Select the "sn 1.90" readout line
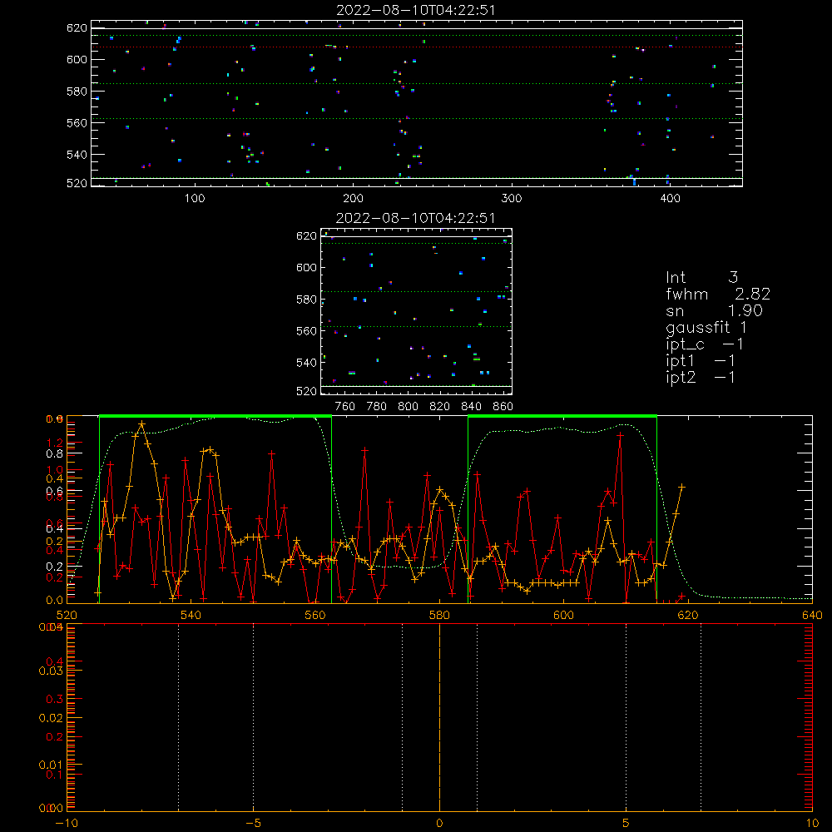This screenshot has height=832, width=832. 714,310
